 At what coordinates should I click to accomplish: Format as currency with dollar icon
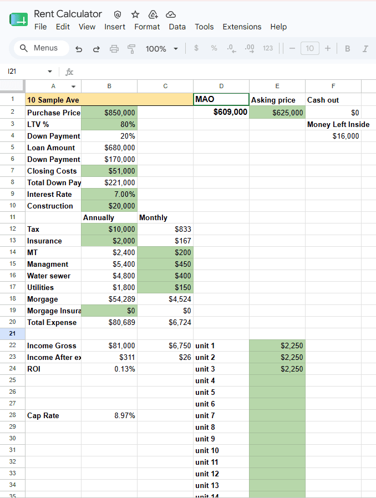196,48
